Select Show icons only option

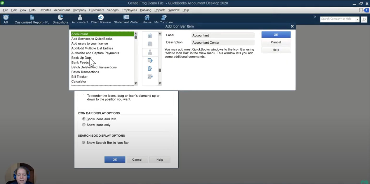point(84,125)
